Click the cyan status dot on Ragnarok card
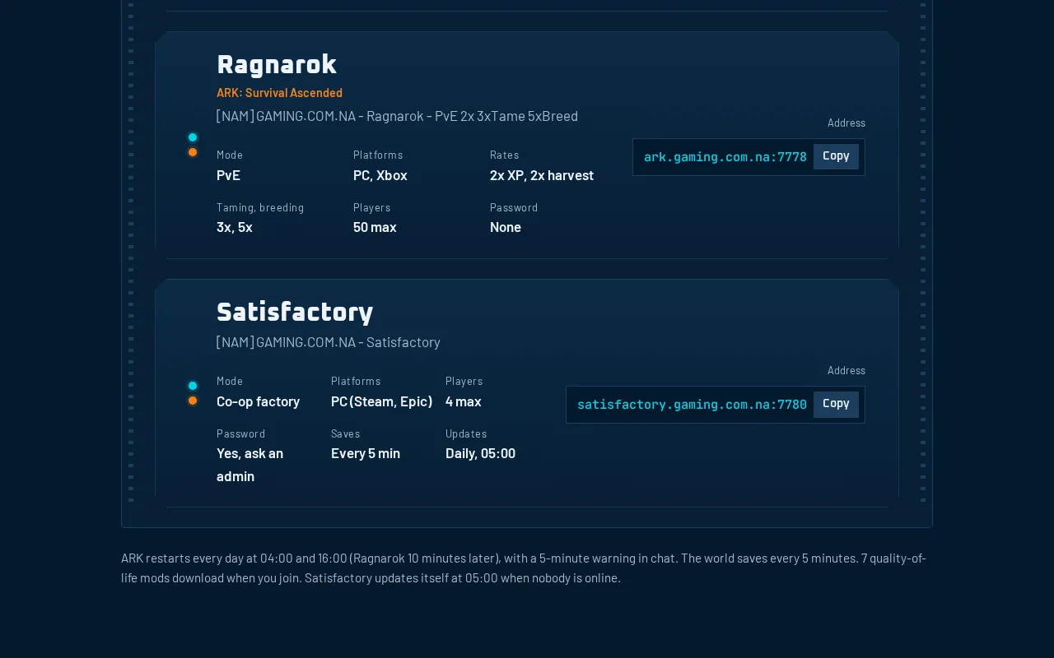Image resolution: width=1054 pixels, height=658 pixels. click(x=193, y=137)
